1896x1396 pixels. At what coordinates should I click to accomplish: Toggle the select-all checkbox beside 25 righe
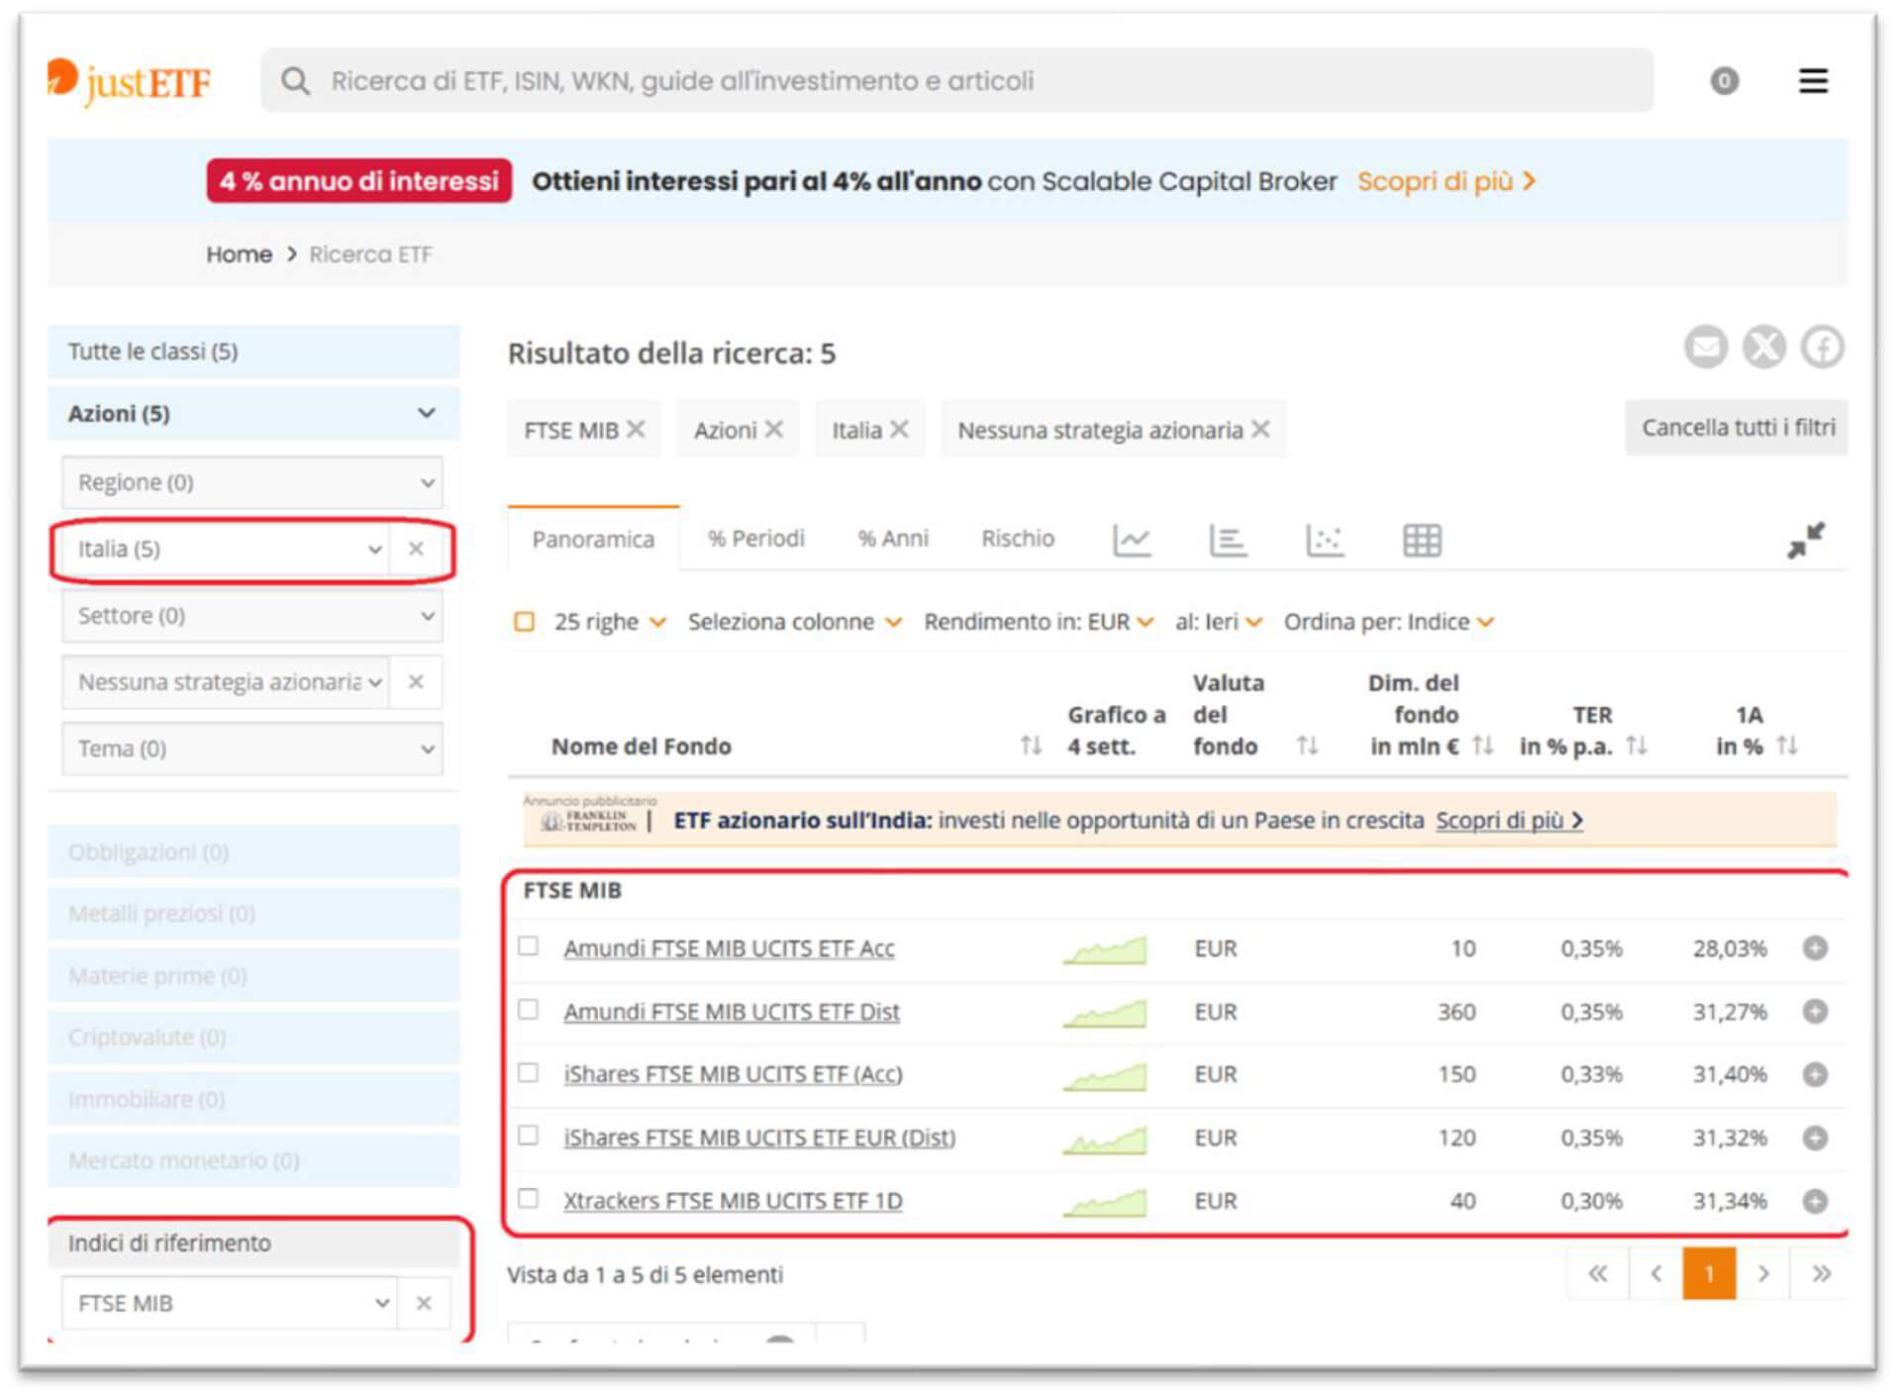pos(525,622)
